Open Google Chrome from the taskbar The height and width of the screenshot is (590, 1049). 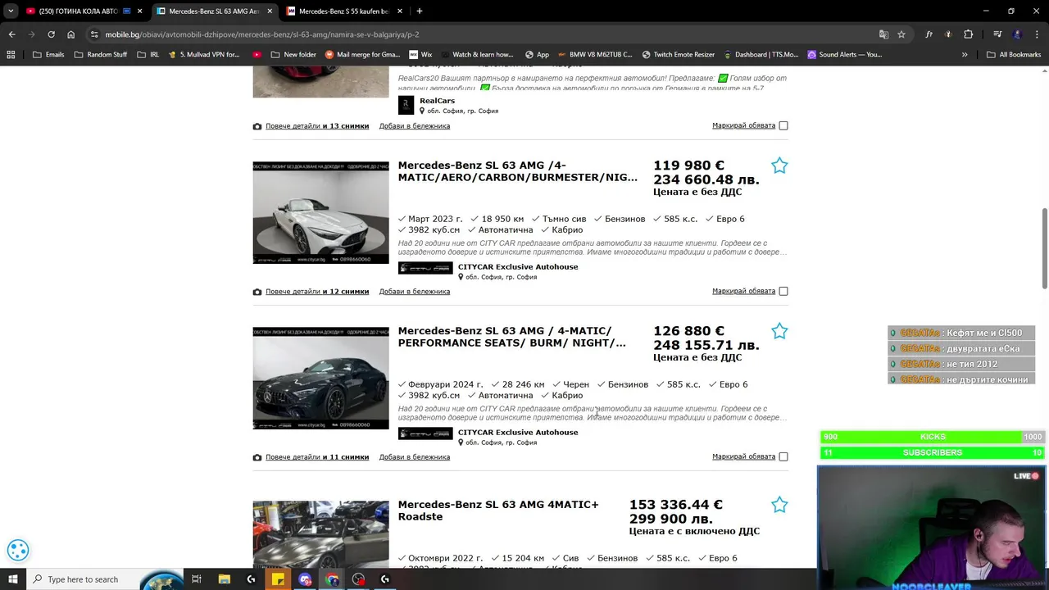pos(332,579)
